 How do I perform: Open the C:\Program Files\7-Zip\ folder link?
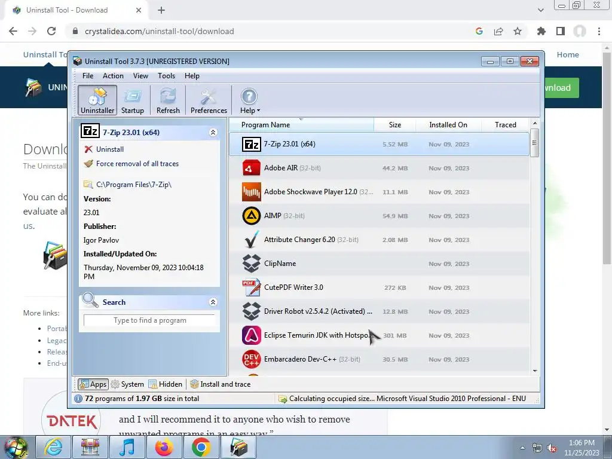pyautogui.click(x=134, y=184)
